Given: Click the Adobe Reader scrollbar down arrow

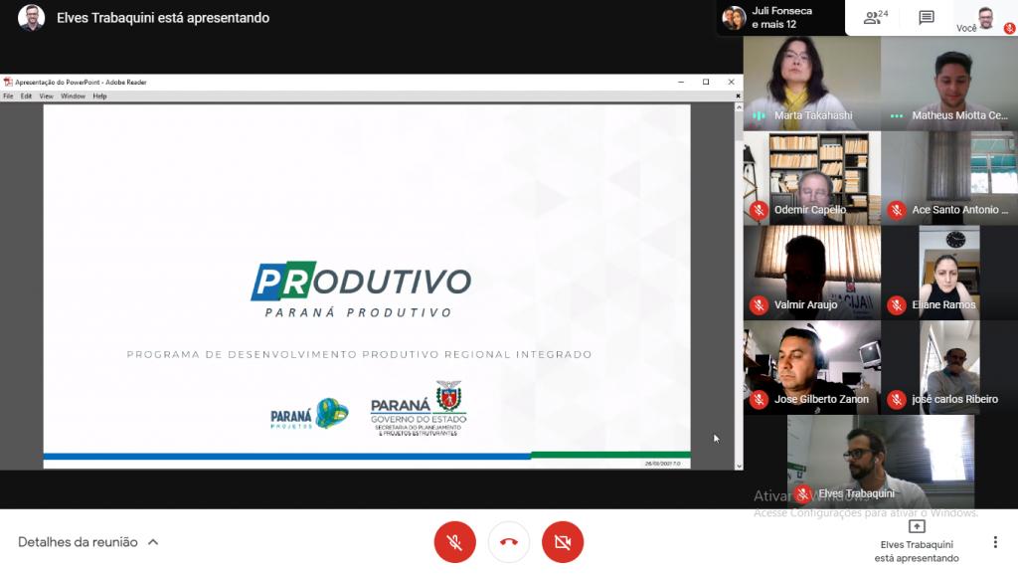Looking at the screenshot, I should coord(739,466).
